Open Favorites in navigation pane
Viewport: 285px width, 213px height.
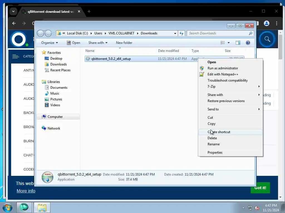point(54,53)
